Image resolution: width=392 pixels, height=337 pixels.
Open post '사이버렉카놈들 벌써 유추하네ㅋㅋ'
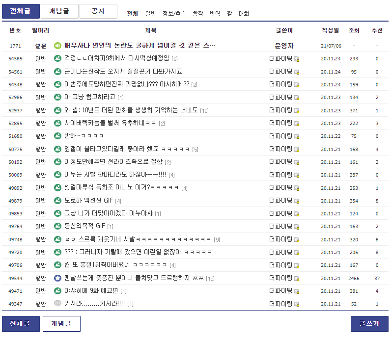[x=110, y=123]
